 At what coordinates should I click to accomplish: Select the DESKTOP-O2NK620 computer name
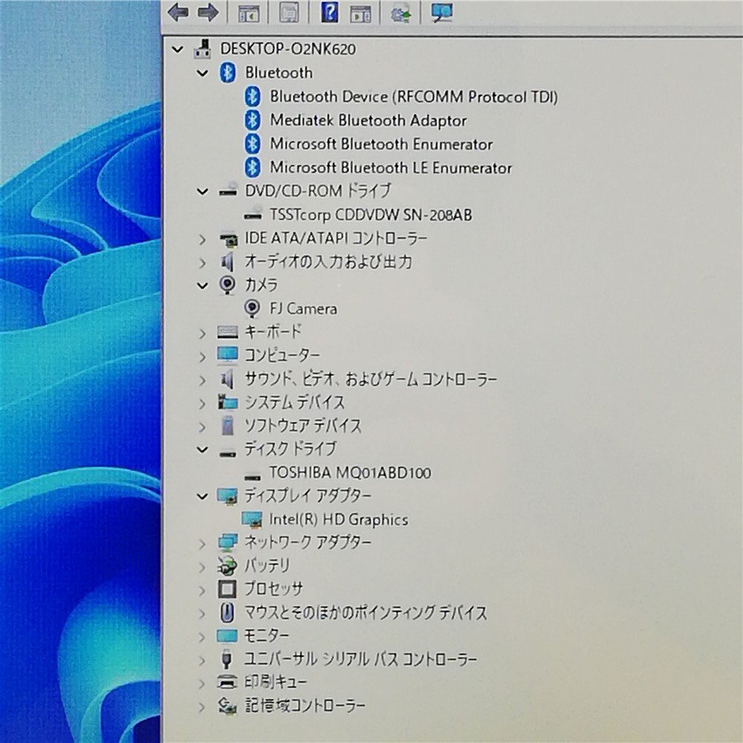click(x=288, y=49)
